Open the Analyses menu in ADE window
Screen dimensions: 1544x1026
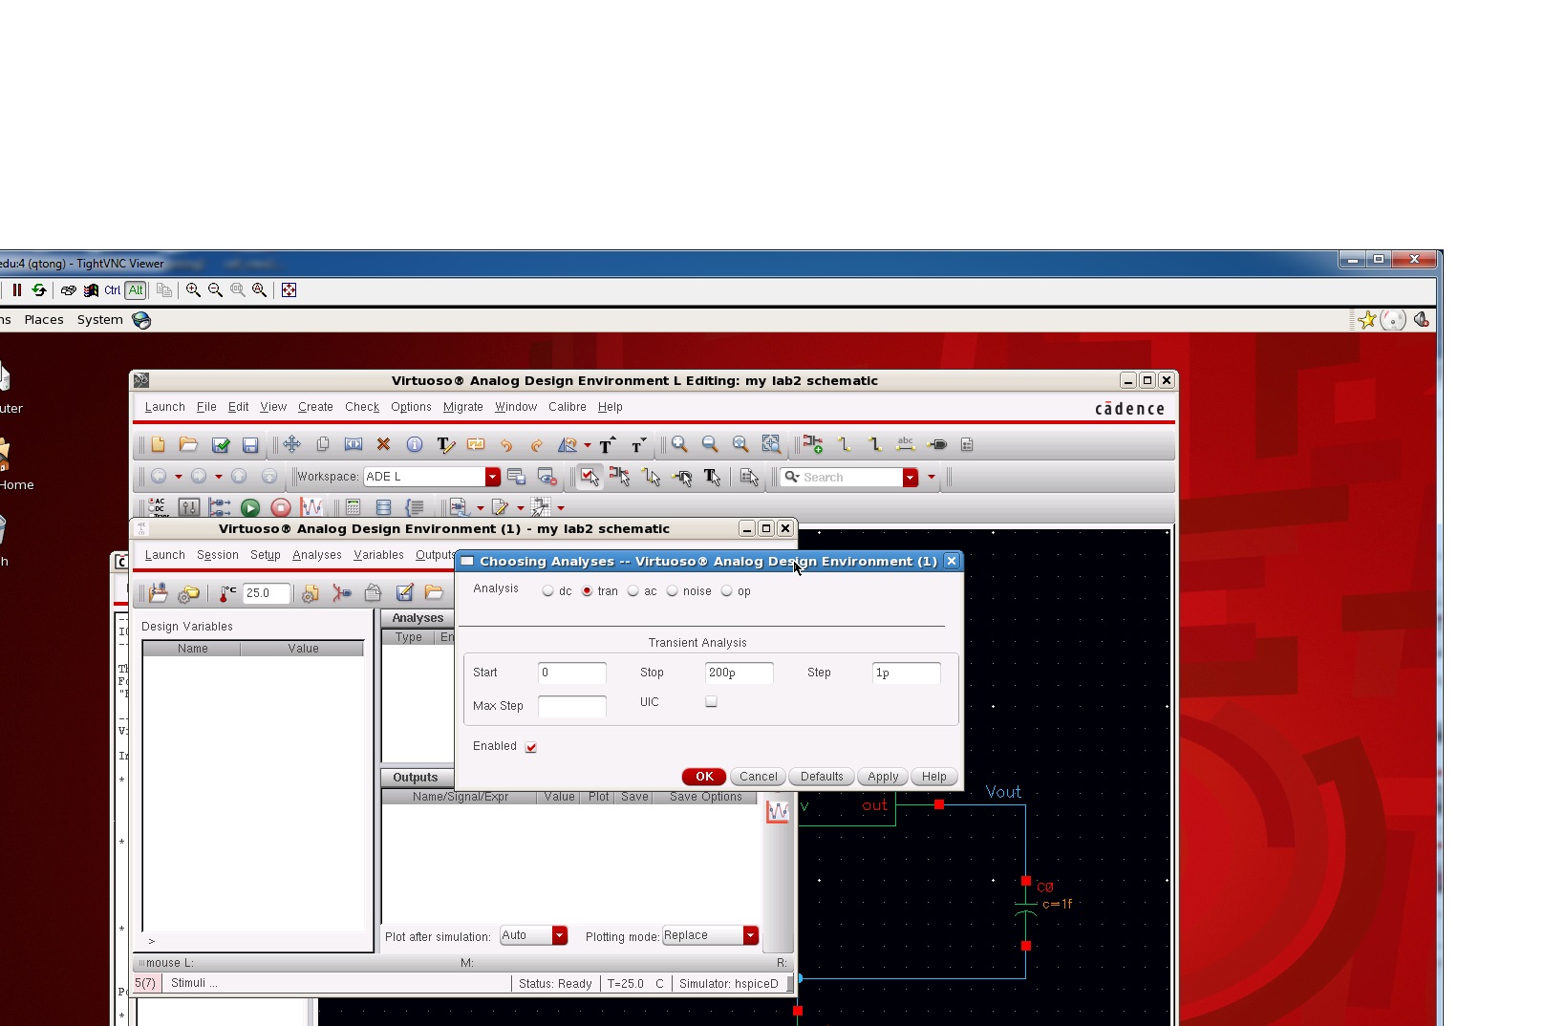317,555
